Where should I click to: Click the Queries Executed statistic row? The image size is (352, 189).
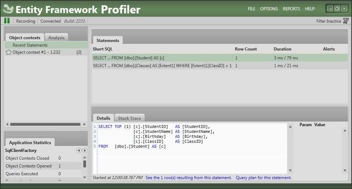click(x=43, y=174)
